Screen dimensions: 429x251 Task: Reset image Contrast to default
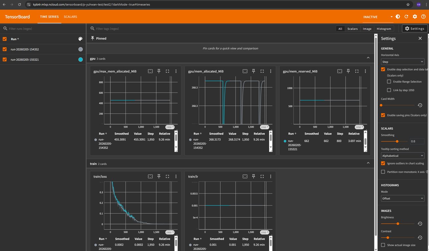[420, 238]
